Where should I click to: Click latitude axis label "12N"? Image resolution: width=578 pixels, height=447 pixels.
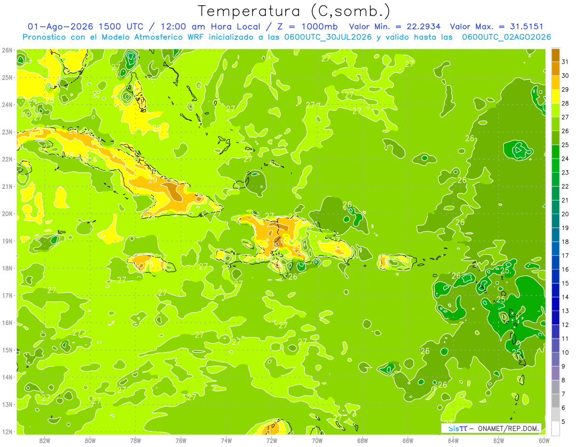coord(7,432)
